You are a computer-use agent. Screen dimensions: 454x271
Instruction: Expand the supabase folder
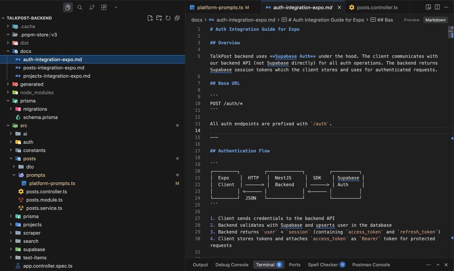[x=11, y=249]
